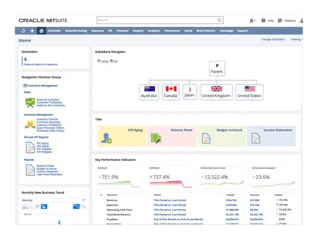Click the Help question mark icon
The image size is (317, 240).
point(263,21)
